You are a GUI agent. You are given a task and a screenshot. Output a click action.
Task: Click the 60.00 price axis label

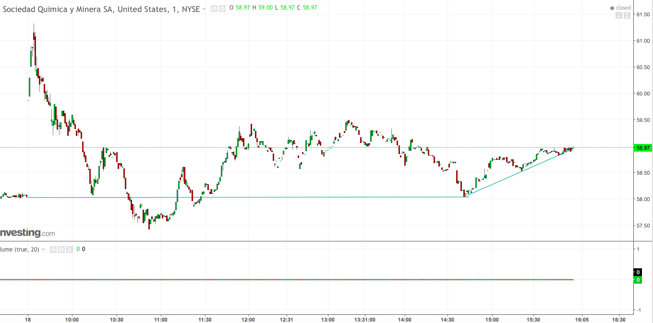[x=643, y=94]
